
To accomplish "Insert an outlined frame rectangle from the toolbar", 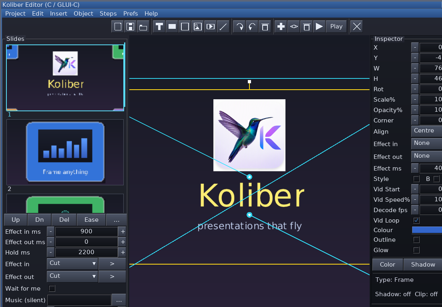I will click(185, 26).
